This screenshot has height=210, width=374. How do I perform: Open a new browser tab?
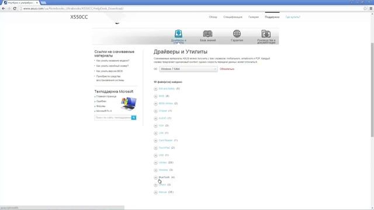pos(43,2)
